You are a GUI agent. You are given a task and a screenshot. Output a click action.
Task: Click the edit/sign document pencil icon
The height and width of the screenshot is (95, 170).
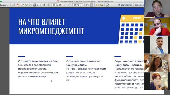22,5
